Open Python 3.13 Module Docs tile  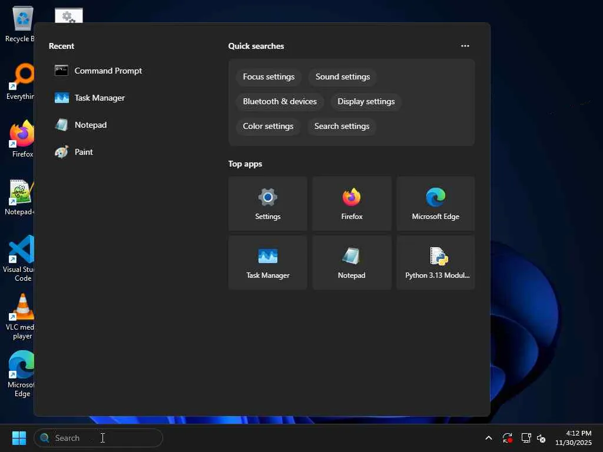[435, 262]
